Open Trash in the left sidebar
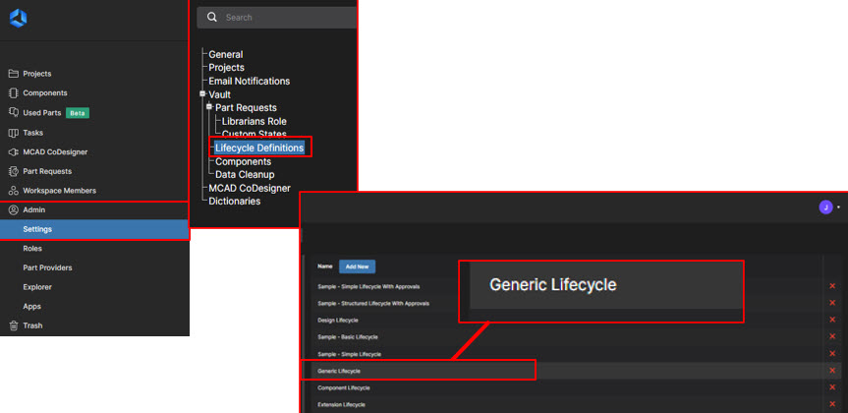848x413 pixels. [32, 325]
